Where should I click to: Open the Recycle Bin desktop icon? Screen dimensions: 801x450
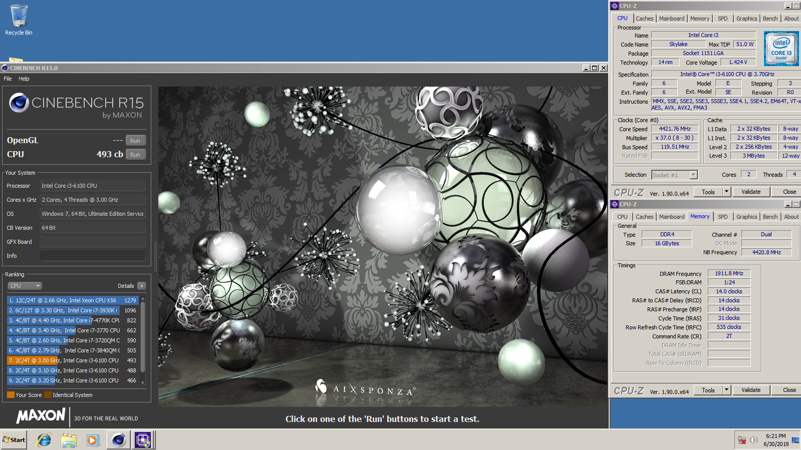coord(19,20)
